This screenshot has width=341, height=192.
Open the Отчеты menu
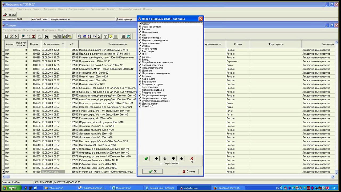(62, 9)
